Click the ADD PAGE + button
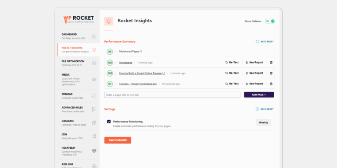The image size is (337, 168). (x=259, y=94)
